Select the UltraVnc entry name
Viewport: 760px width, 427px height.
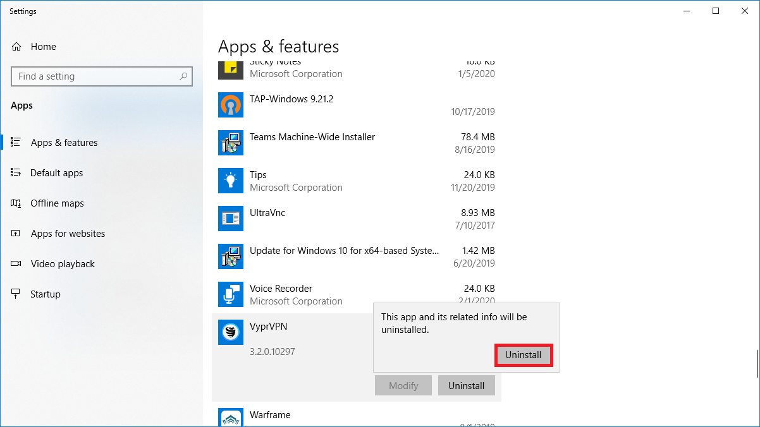(x=267, y=213)
